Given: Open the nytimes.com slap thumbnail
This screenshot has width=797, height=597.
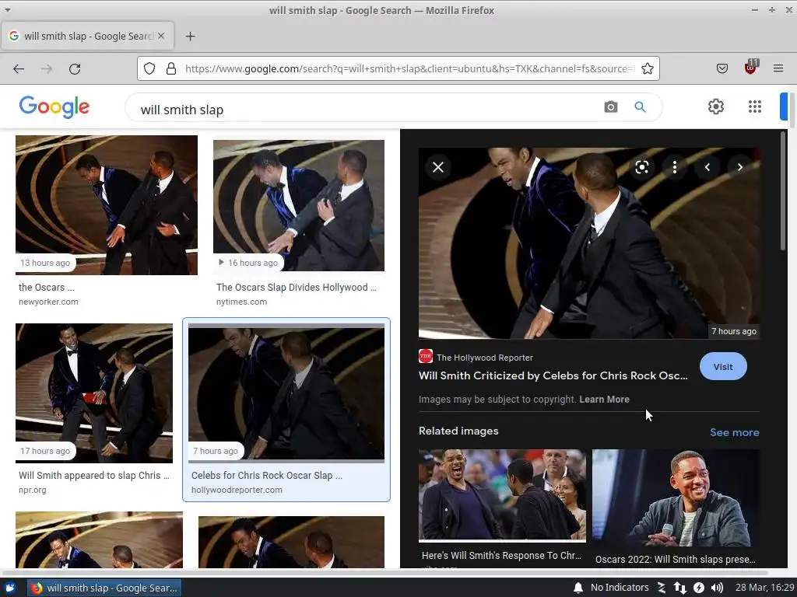Looking at the screenshot, I should tap(299, 205).
